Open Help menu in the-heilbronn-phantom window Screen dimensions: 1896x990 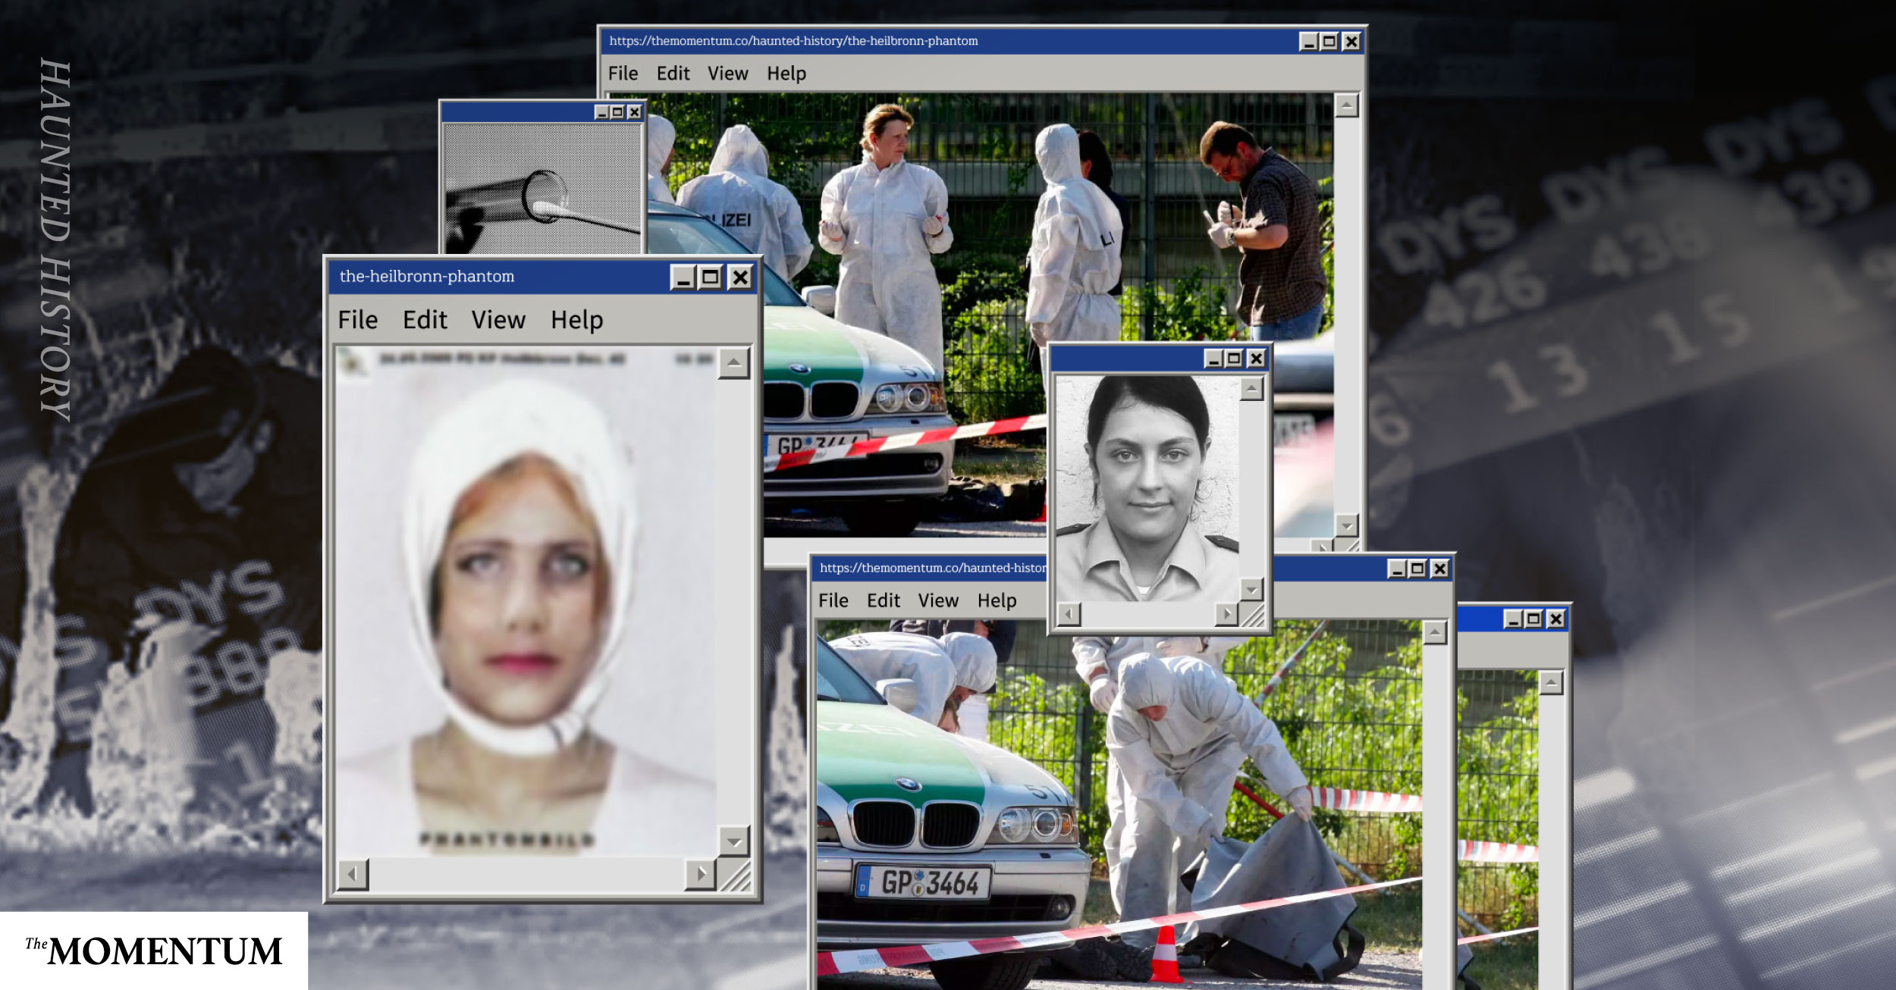tap(576, 320)
